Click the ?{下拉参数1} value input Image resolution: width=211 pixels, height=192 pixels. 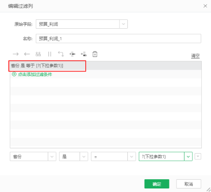tap(161, 156)
